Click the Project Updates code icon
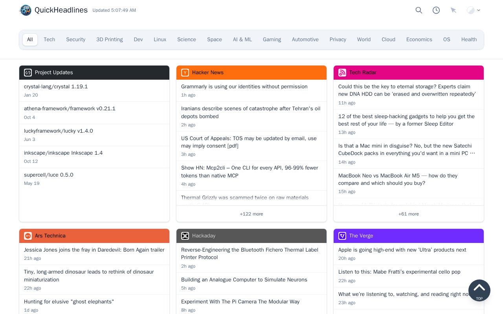Image resolution: width=503 pixels, height=314 pixels. click(x=28, y=73)
